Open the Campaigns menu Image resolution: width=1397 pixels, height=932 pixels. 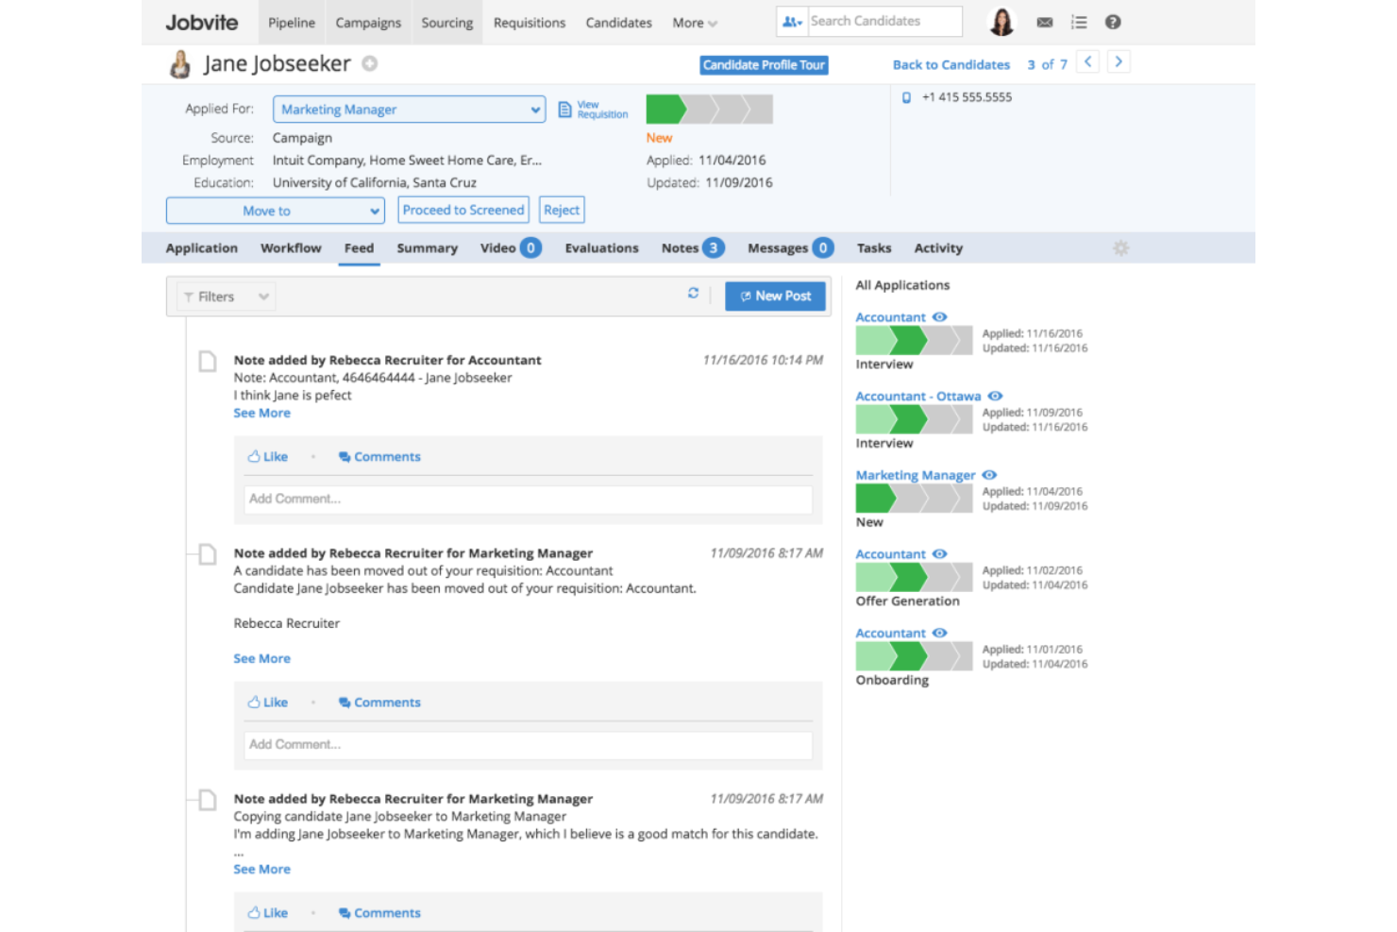(368, 22)
